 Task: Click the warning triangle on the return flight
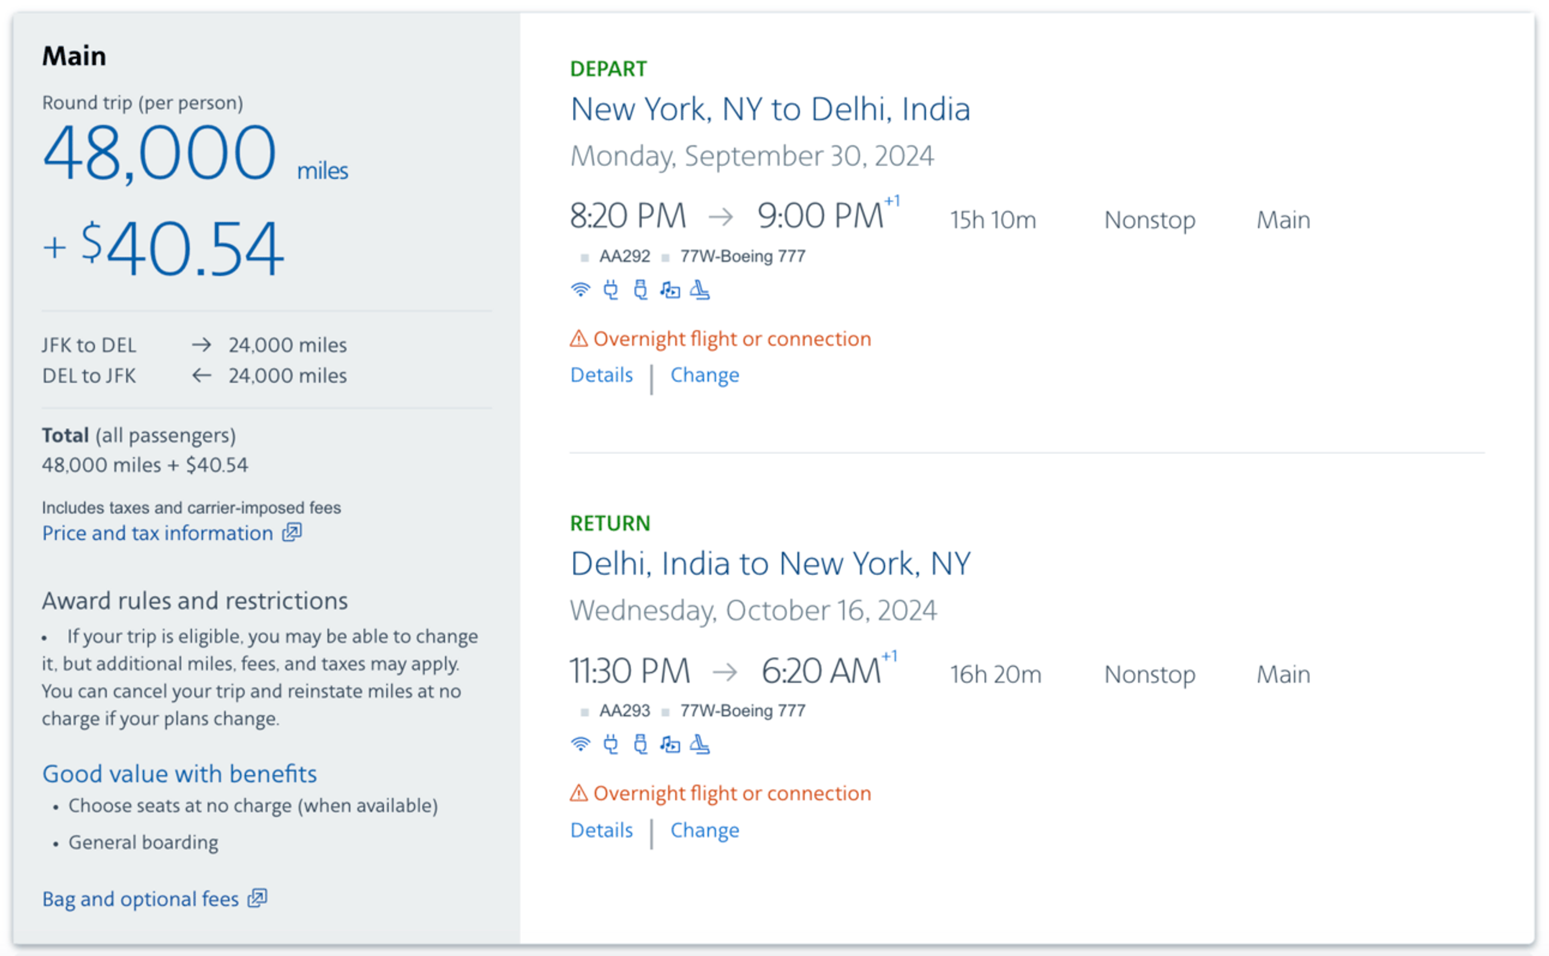pos(578,793)
